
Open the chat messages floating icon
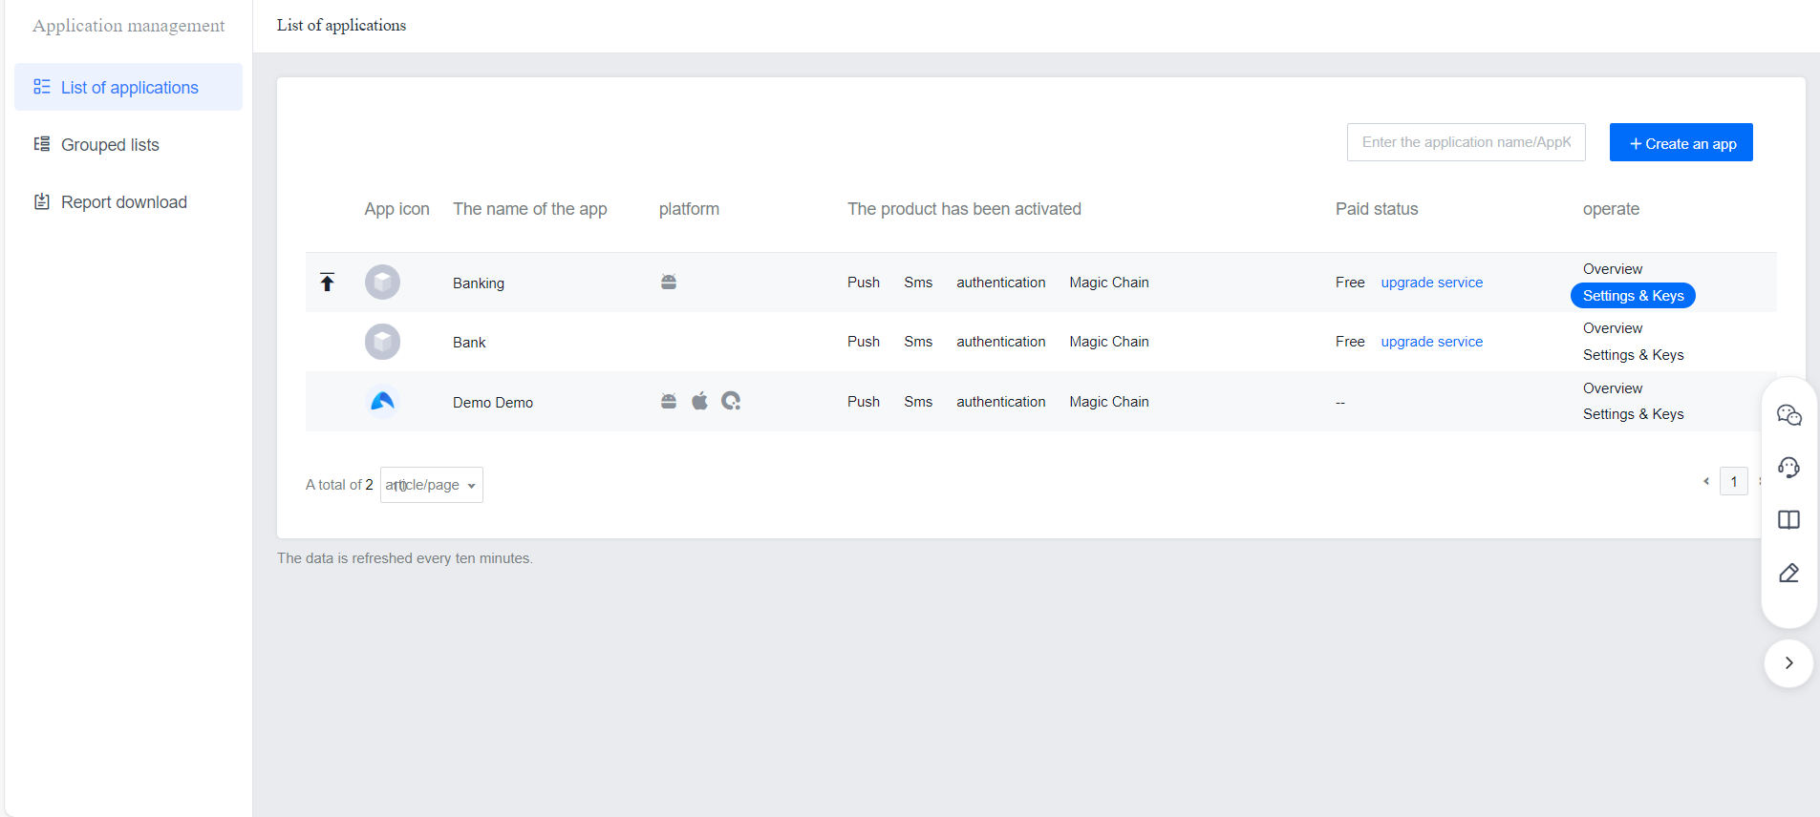coord(1788,415)
